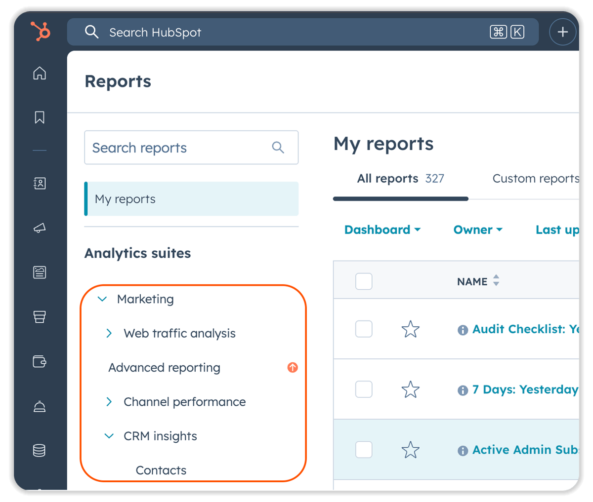
Task: Open the CRM contacts icon in sidebar
Action: tap(40, 183)
